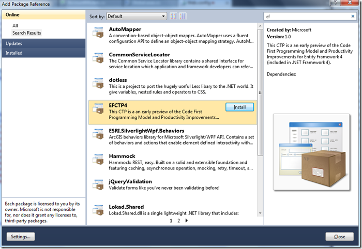The height and width of the screenshot is (249, 362).
Task: Select the jQueryValidation package title
Action: [x=130, y=181]
